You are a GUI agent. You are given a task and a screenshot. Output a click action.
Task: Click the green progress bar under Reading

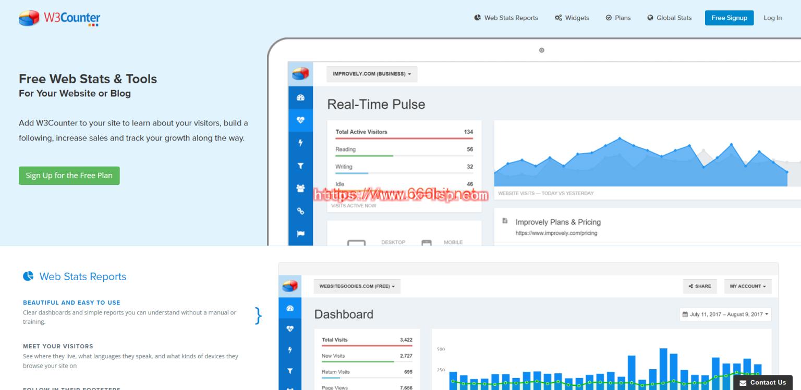[x=364, y=156]
